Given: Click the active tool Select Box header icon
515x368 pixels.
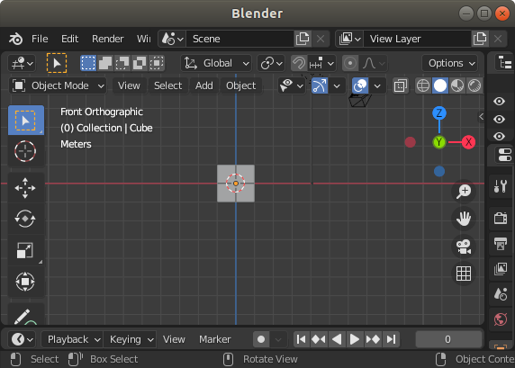Looking at the screenshot, I should tap(57, 63).
